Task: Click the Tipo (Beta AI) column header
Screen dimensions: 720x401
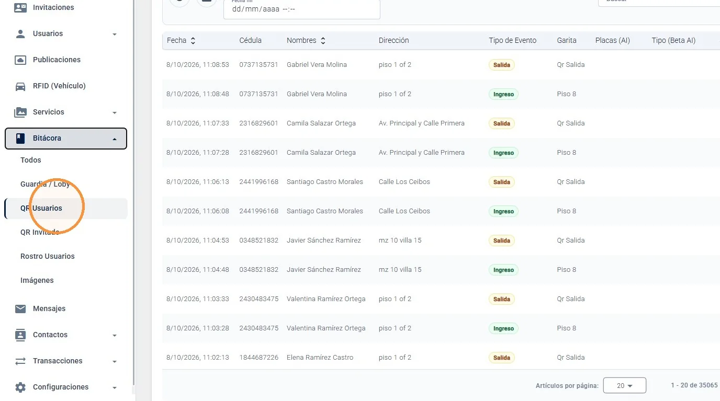Action: [673, 40]
